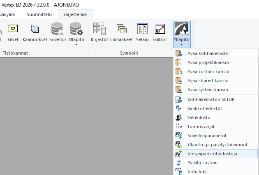Click the Editori button label
This screenshot has width=259, height=175.
(x=160, y=39)
